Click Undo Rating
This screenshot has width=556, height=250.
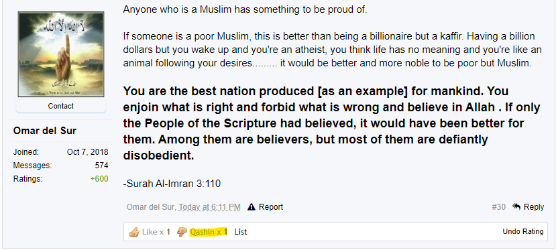tap(523, 232)
